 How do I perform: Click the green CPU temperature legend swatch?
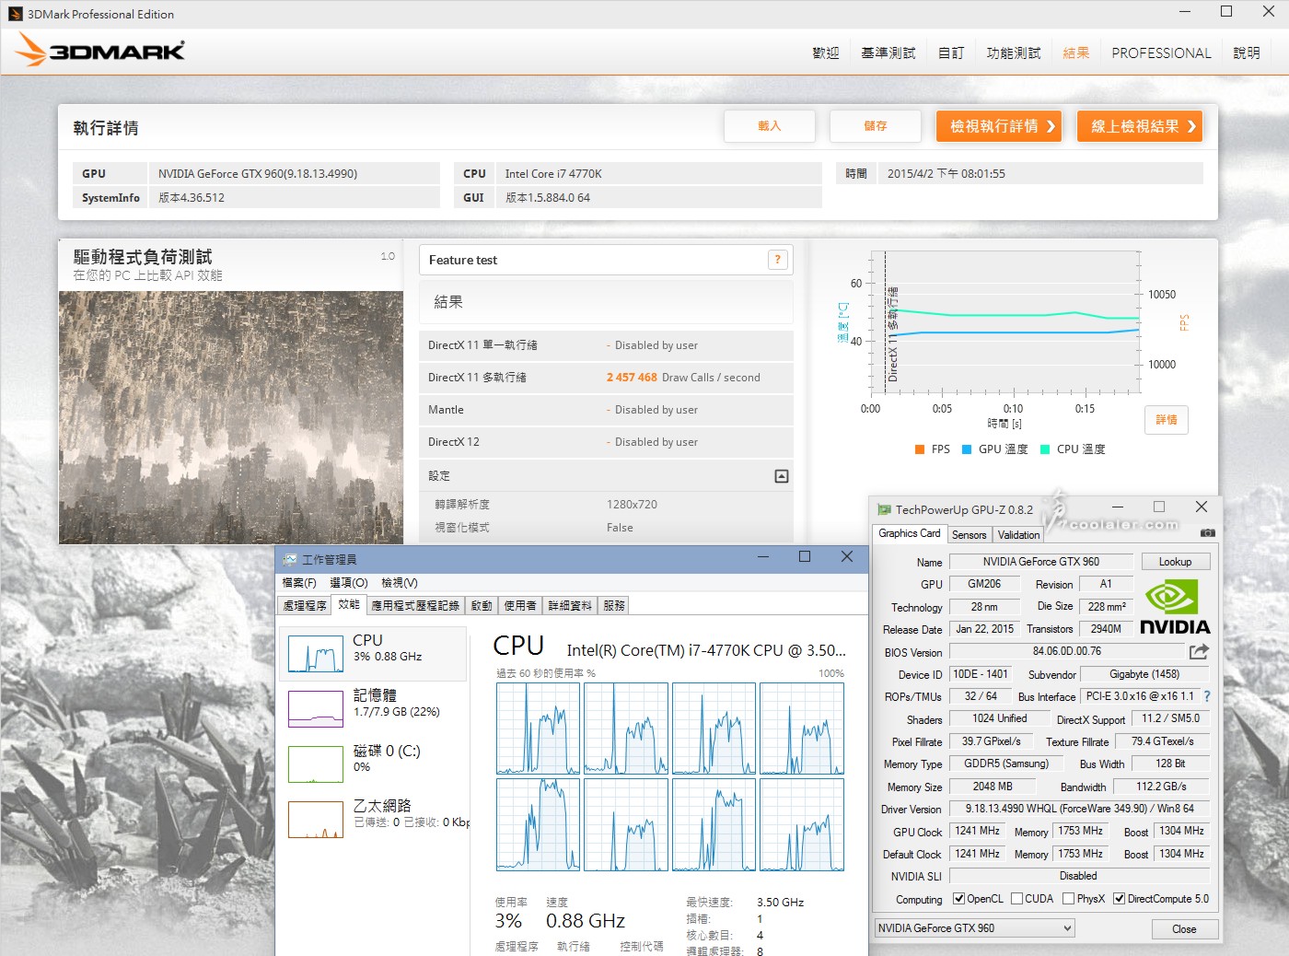[1045, 449]
